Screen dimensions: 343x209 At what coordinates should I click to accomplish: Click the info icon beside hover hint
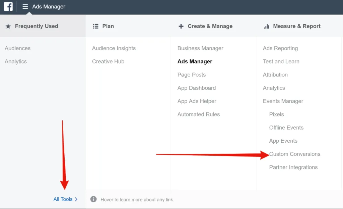coord(93,199)
